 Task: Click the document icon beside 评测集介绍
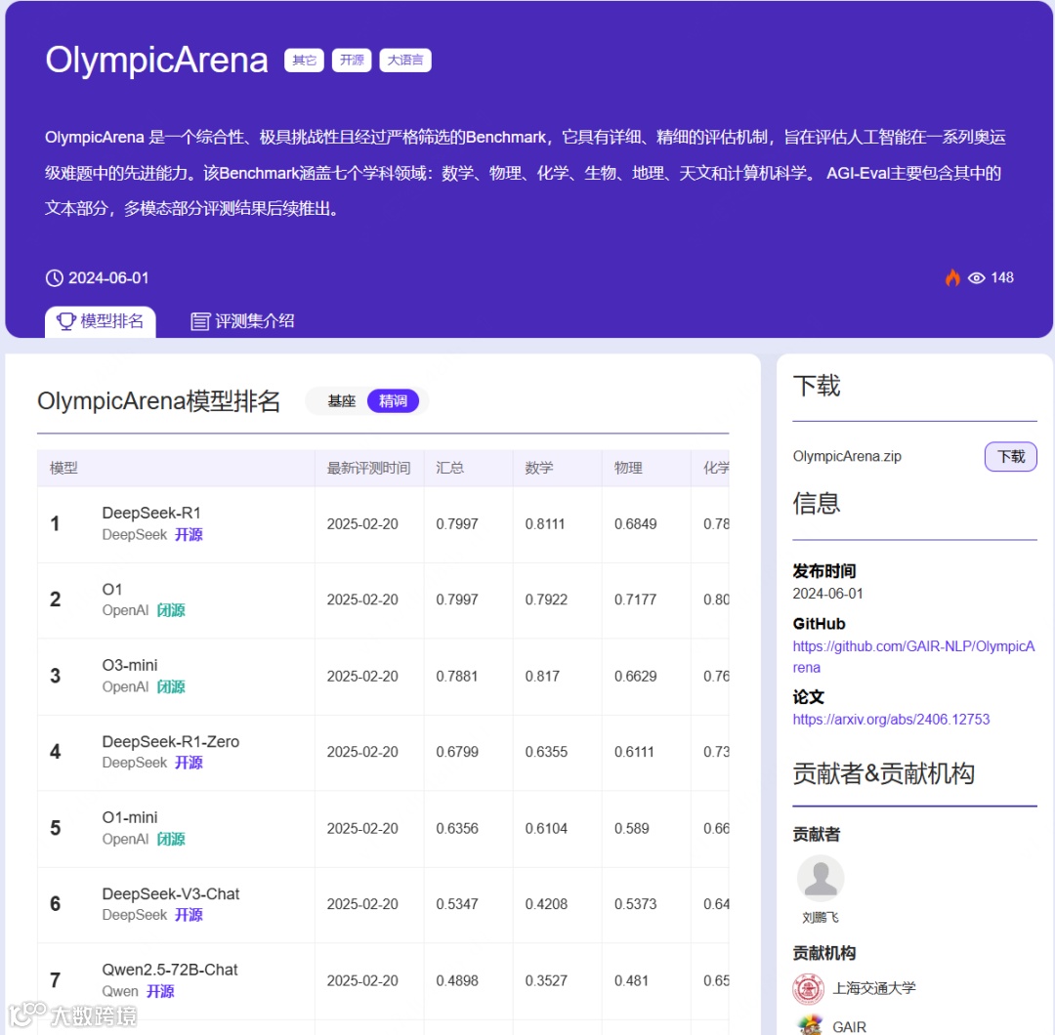200,321
